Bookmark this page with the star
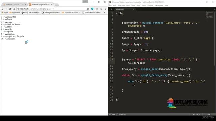Image resolution: width=216 pixels, height=121 pixels. tap(88, 9)
